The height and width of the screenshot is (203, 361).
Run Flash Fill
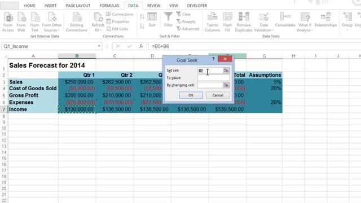tap(227, 22)
